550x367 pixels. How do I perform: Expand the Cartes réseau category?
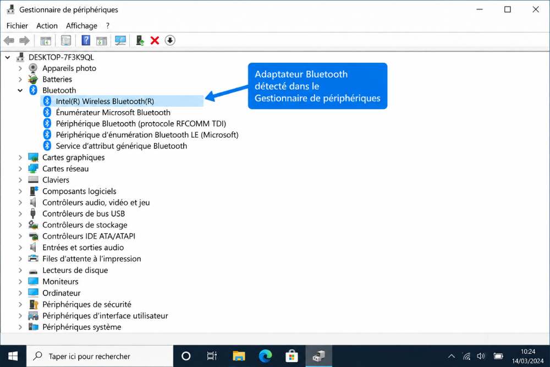(x=20, y=169)
